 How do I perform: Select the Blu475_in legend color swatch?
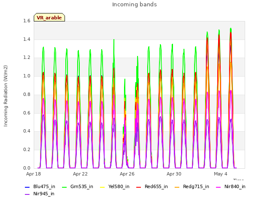[27, 187]
